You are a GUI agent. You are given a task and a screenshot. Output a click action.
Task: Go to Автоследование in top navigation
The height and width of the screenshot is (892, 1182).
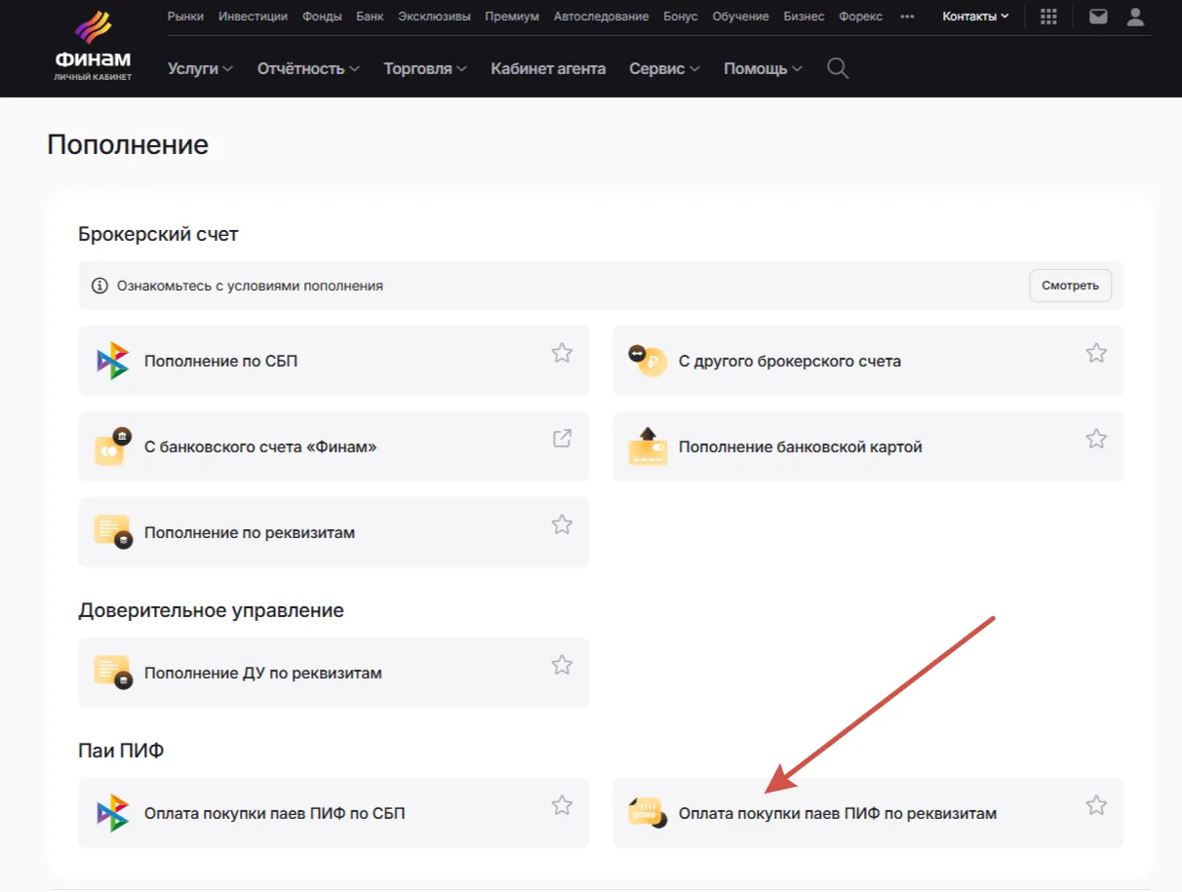pos(601,17)
